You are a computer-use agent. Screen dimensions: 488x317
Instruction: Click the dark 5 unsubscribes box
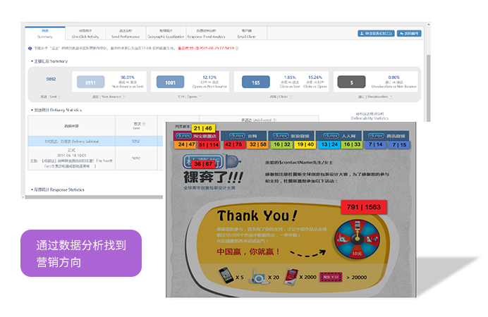[x=351, y=82]
